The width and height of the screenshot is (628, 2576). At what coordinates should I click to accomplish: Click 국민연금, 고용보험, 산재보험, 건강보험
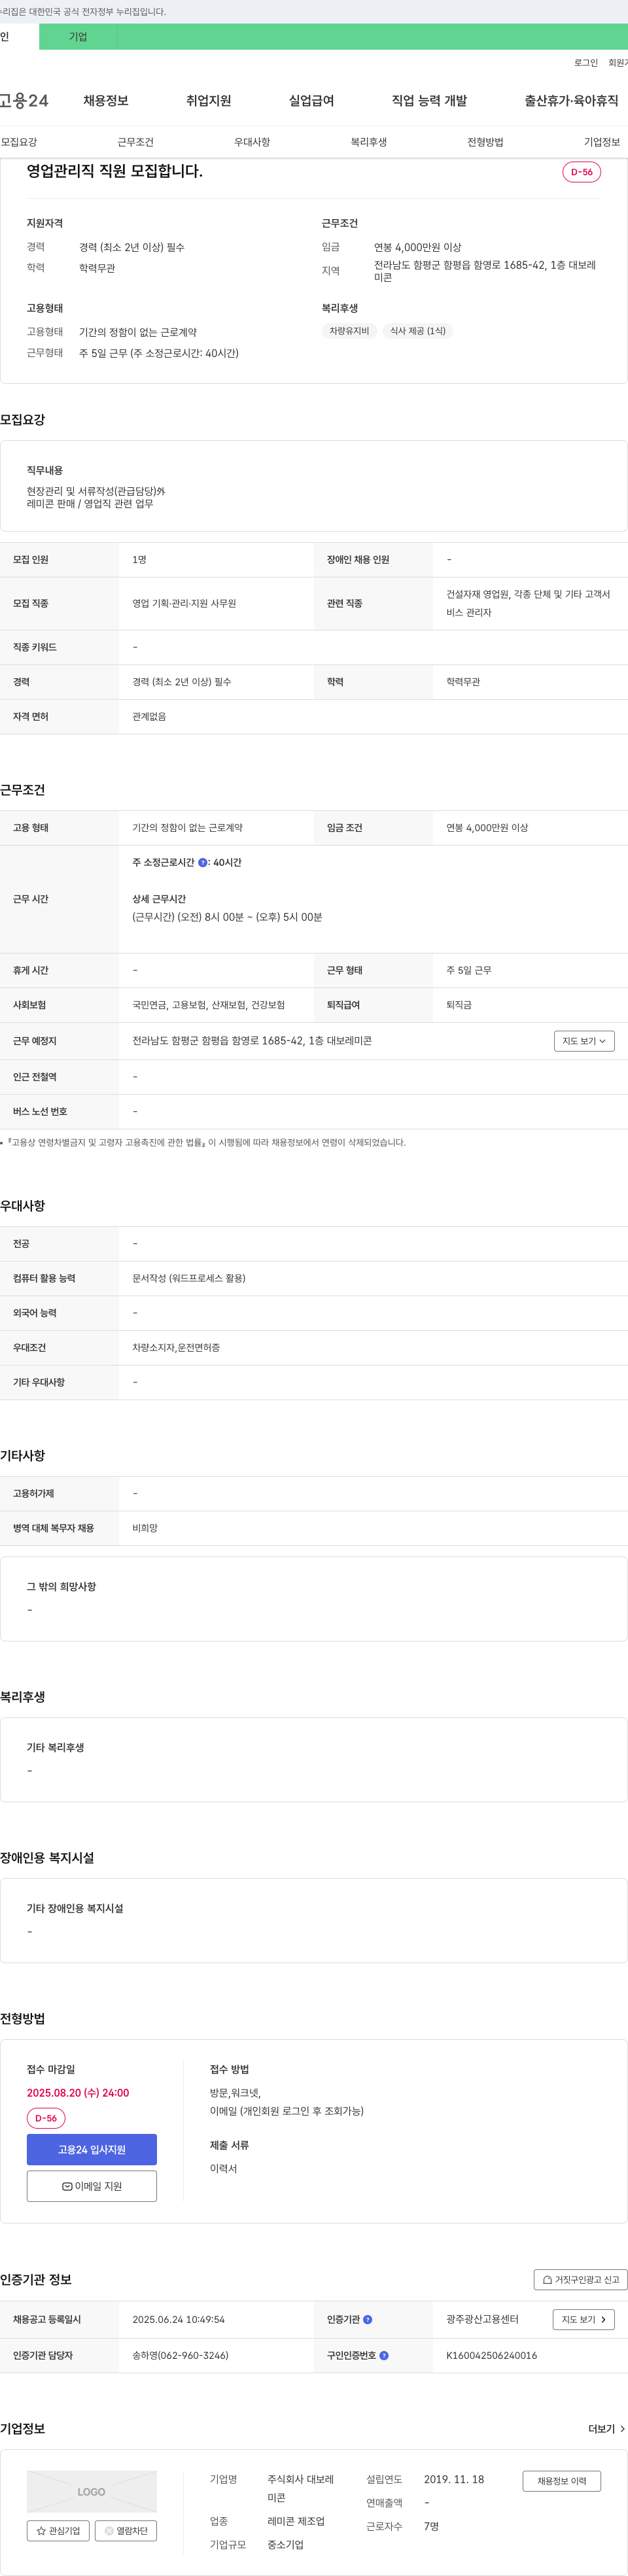208,1005
